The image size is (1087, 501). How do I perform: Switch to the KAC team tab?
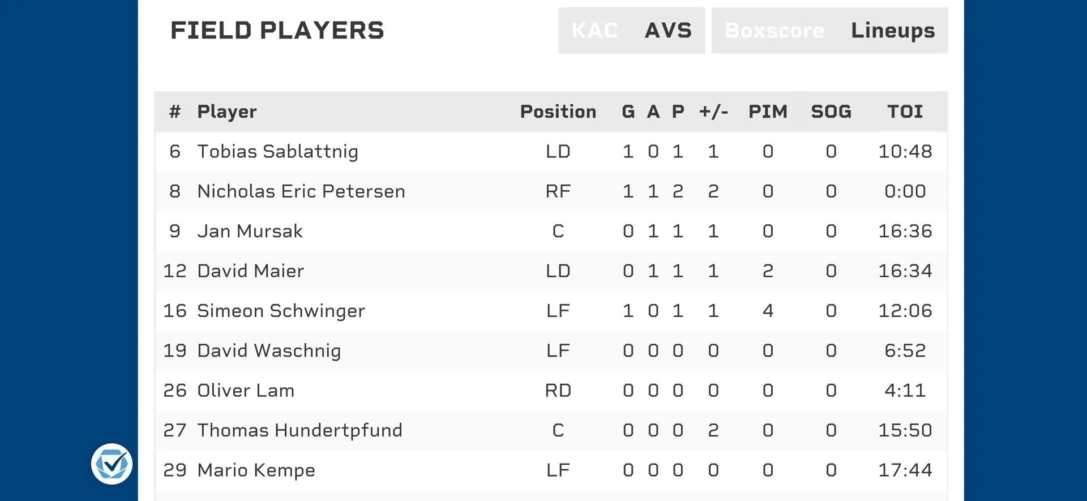pyautogui.click(x=594, y=31)
